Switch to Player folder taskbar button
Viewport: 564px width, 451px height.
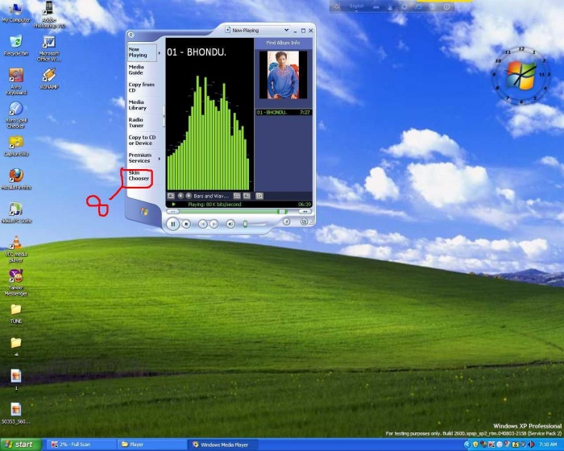(x=151, y=445)
